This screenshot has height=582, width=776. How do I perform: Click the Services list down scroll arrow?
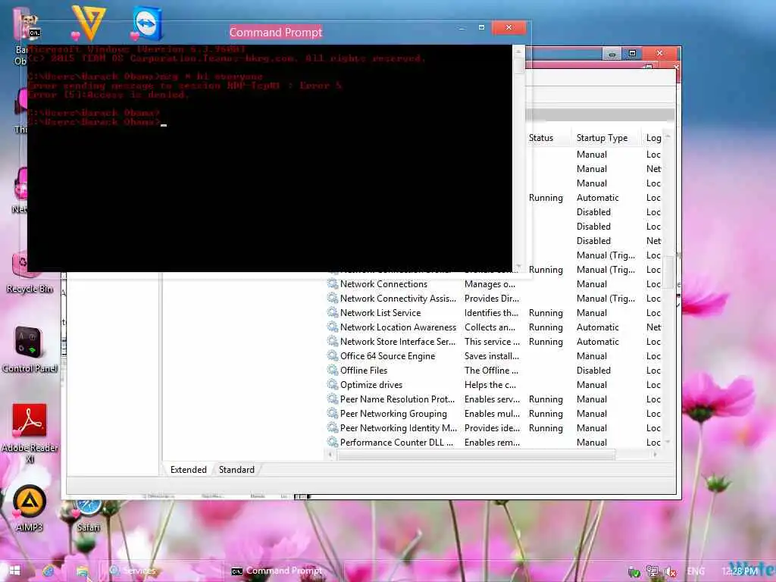click(x=668, y=442)
